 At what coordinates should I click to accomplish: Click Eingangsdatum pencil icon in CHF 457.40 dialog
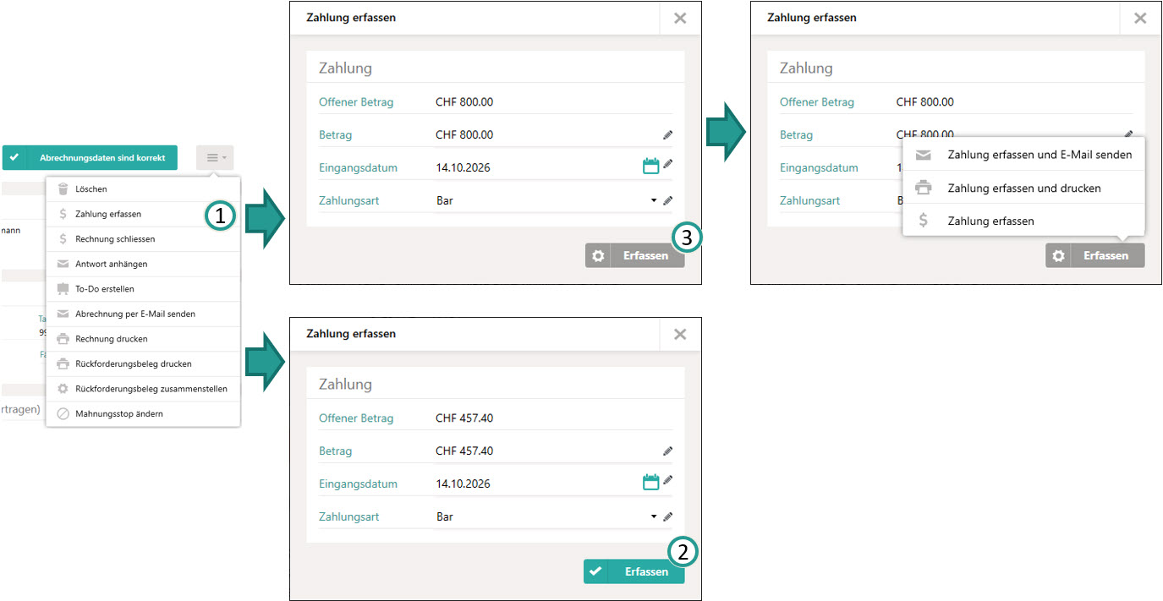(668, 480)
